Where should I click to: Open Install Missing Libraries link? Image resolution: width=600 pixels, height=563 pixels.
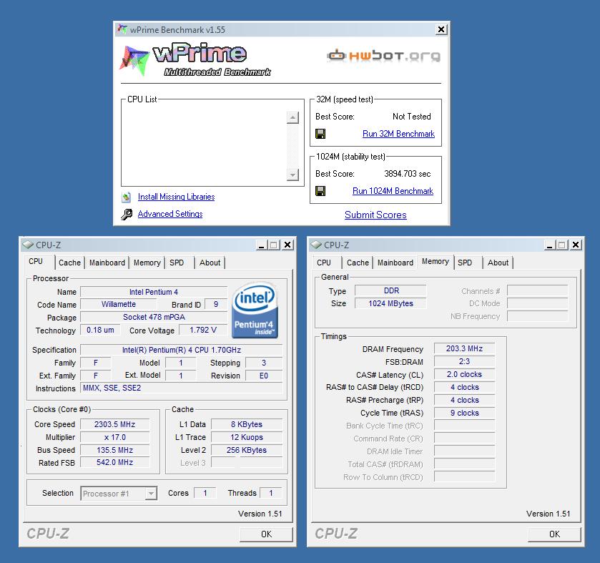click(x=176, y=197)
